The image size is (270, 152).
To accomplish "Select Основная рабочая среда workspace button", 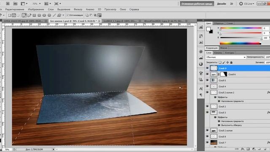I will tap(197, 4).
